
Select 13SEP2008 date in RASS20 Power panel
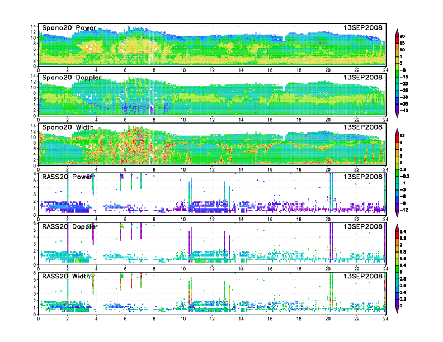(x=363, y=177)
